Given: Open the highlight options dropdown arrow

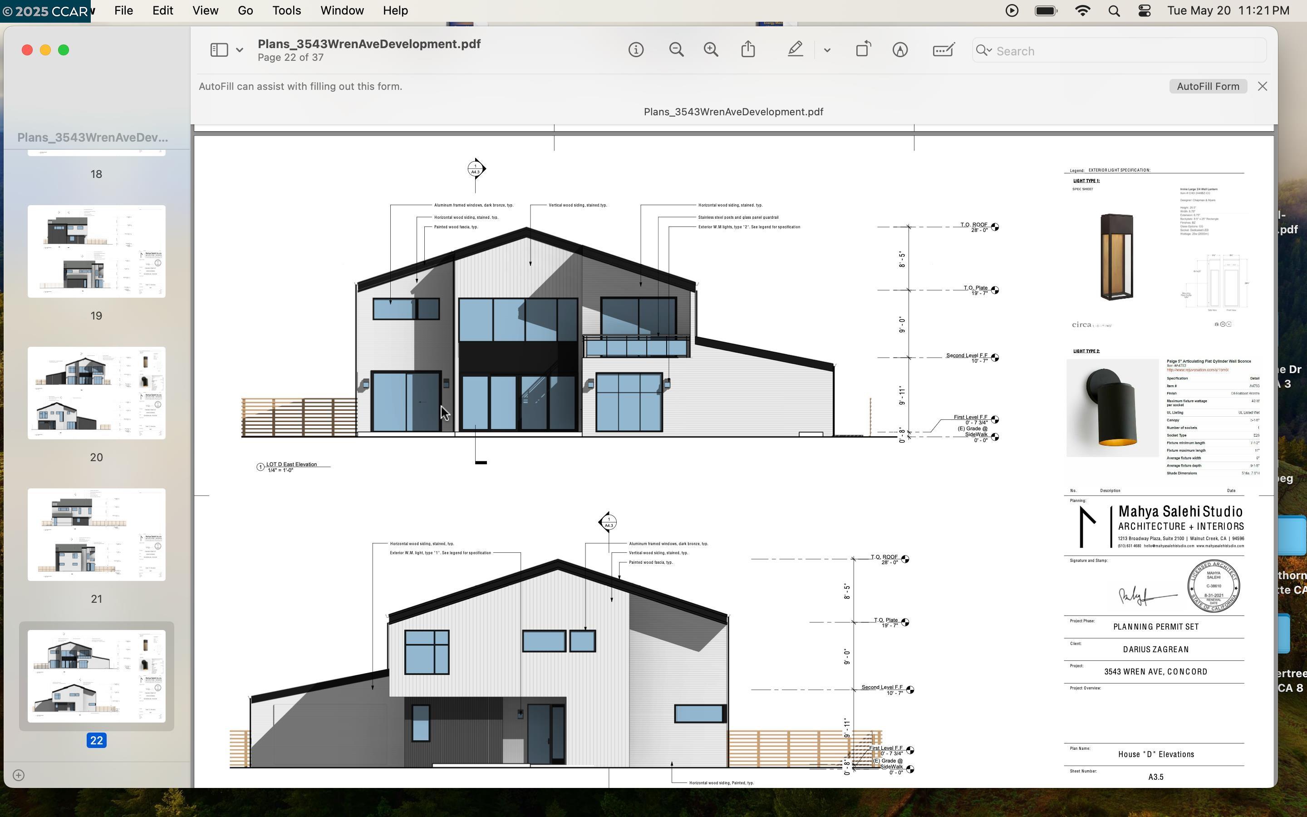Looking at the screenshot, I should pos(827,50).
